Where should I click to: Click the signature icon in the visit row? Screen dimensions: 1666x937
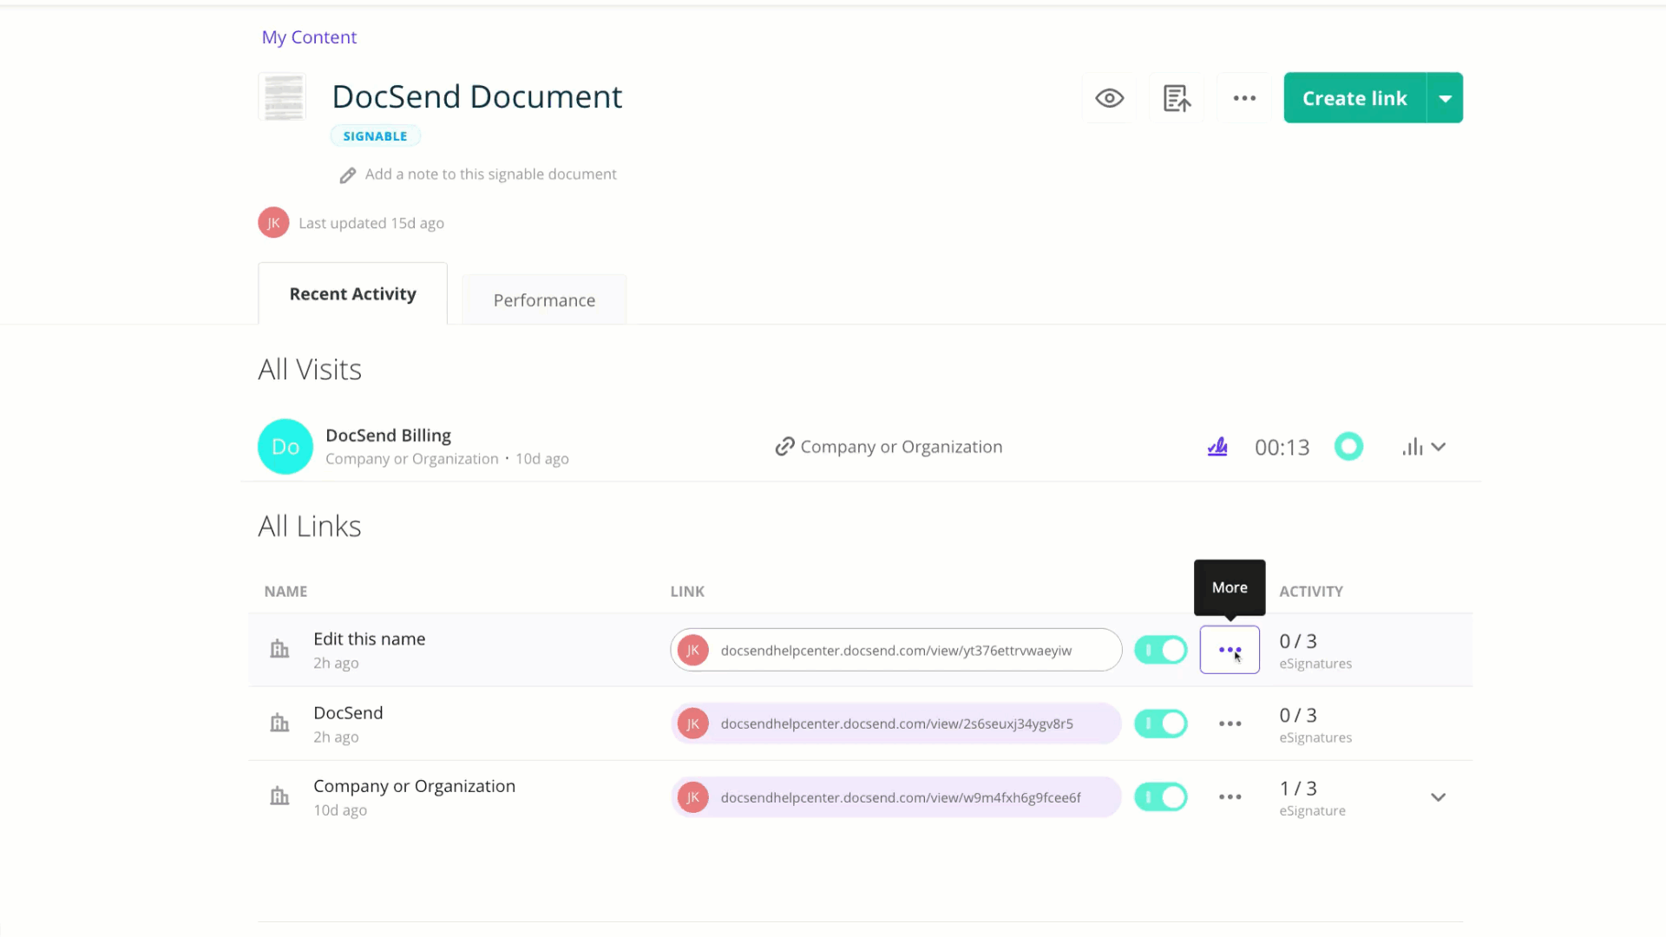[x=1217, y=447]
